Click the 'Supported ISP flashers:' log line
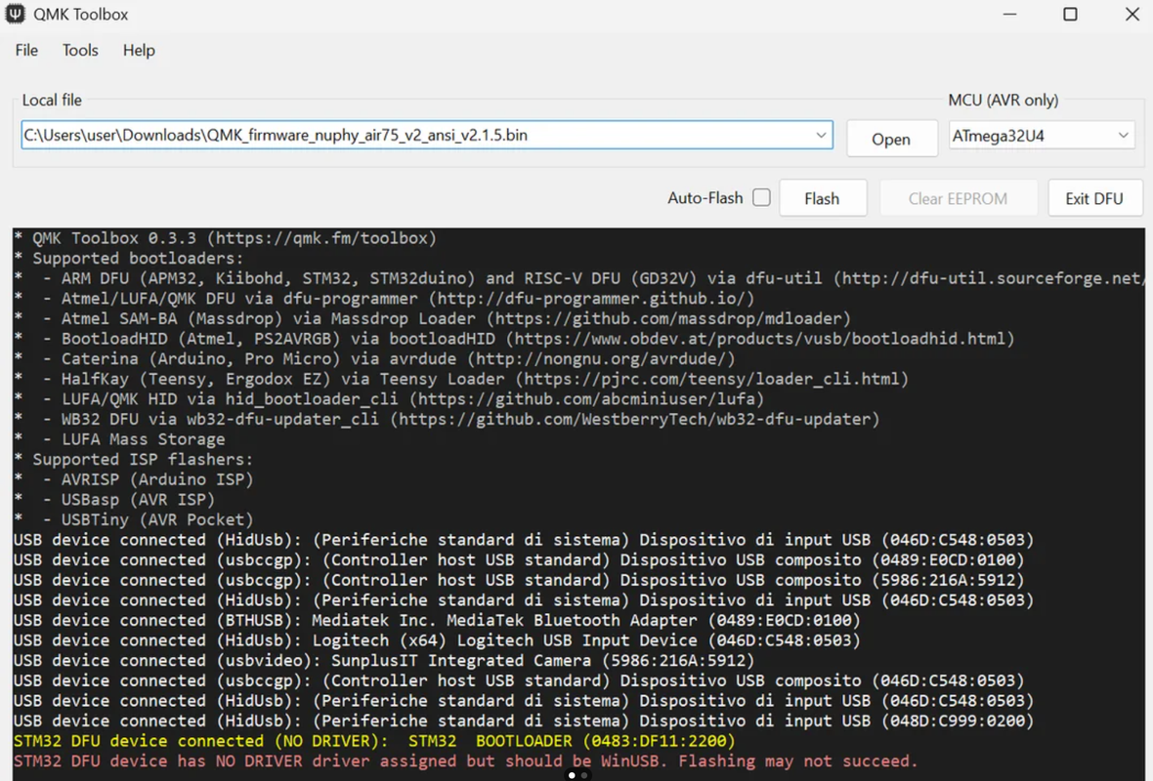 tap(133, 459)
